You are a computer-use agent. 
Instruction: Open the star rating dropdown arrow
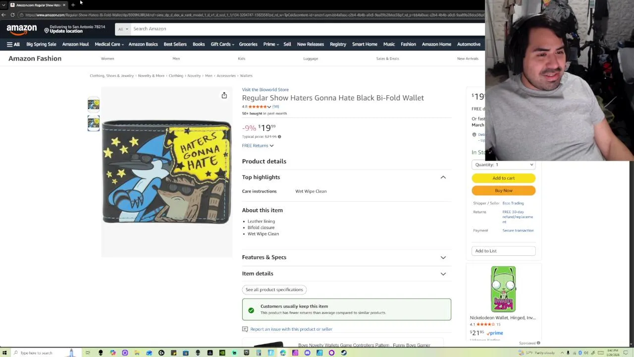(269, 107)
